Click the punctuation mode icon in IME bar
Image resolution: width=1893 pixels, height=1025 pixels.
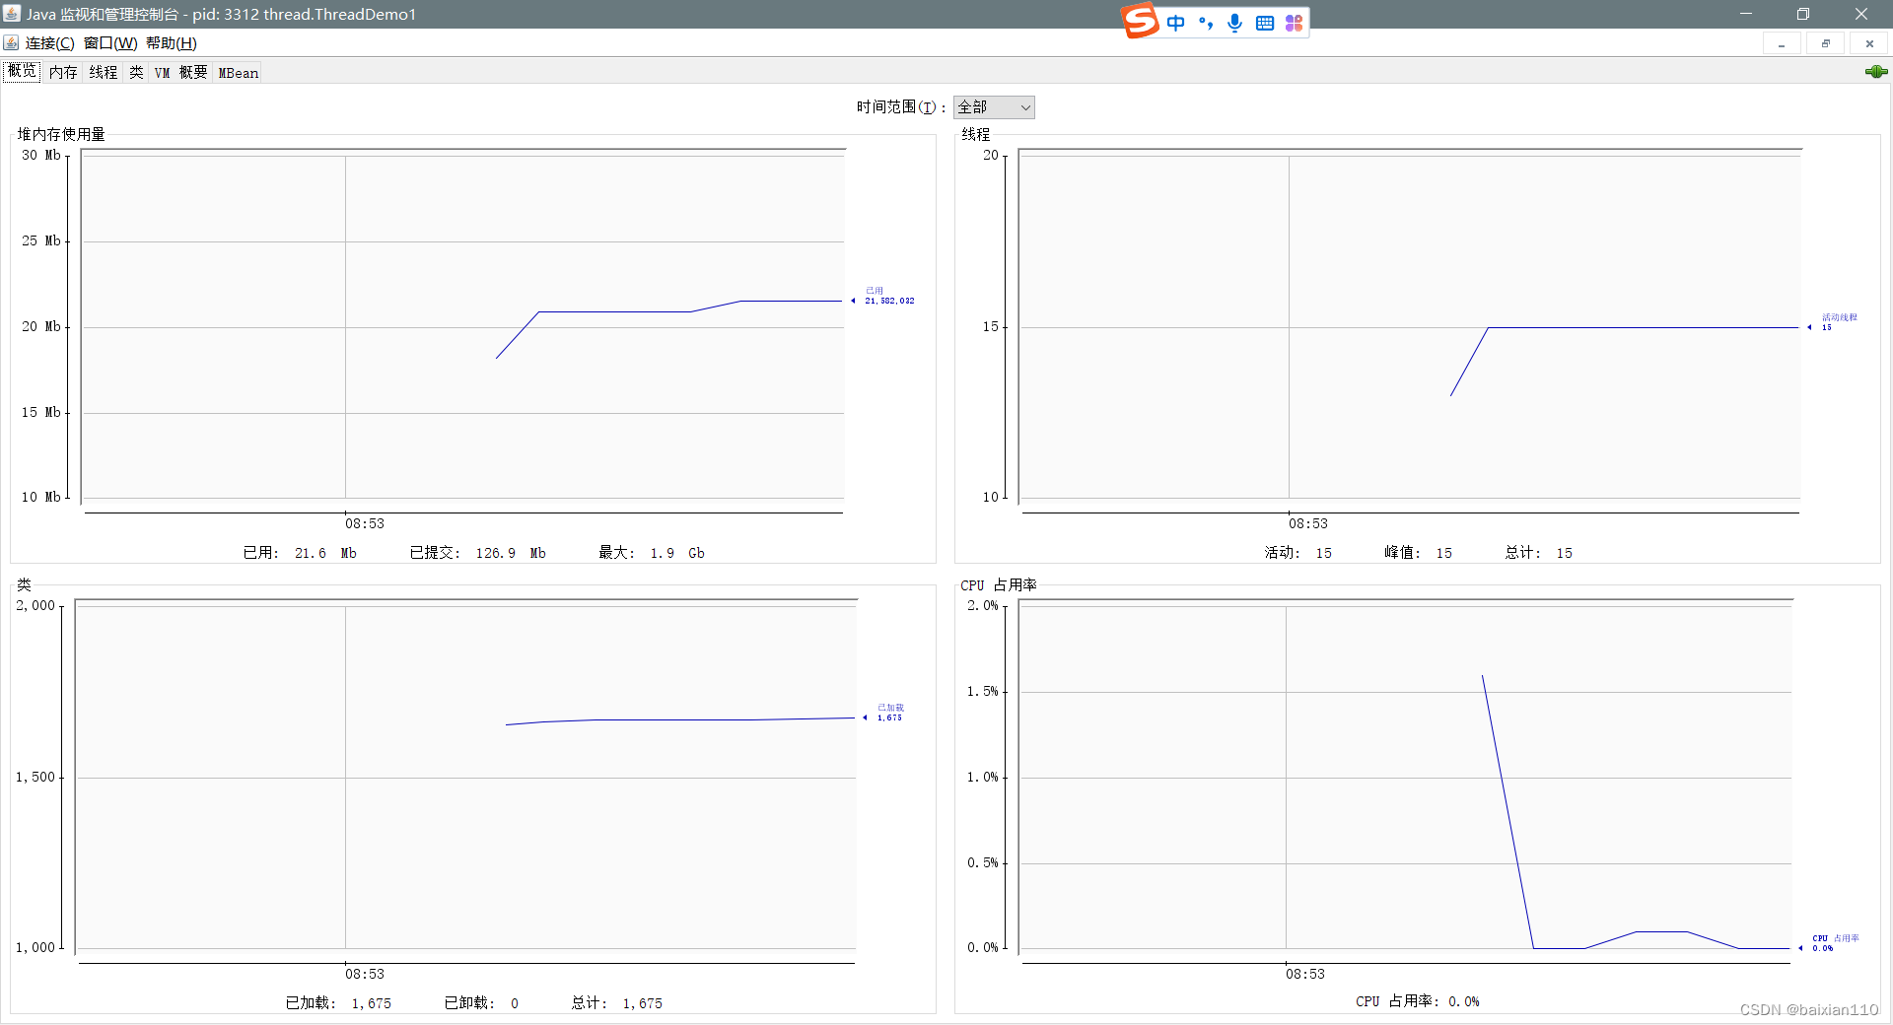(1206, 23)
